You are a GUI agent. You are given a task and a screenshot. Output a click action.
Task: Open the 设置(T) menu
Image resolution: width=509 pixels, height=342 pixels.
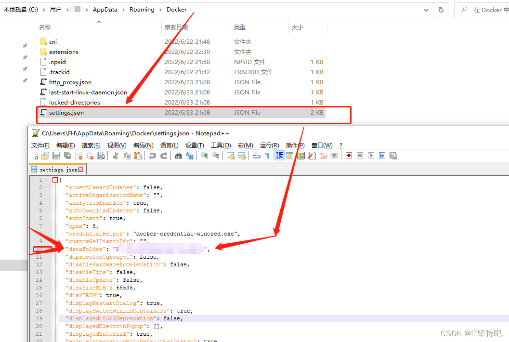[x=195, y=145]
